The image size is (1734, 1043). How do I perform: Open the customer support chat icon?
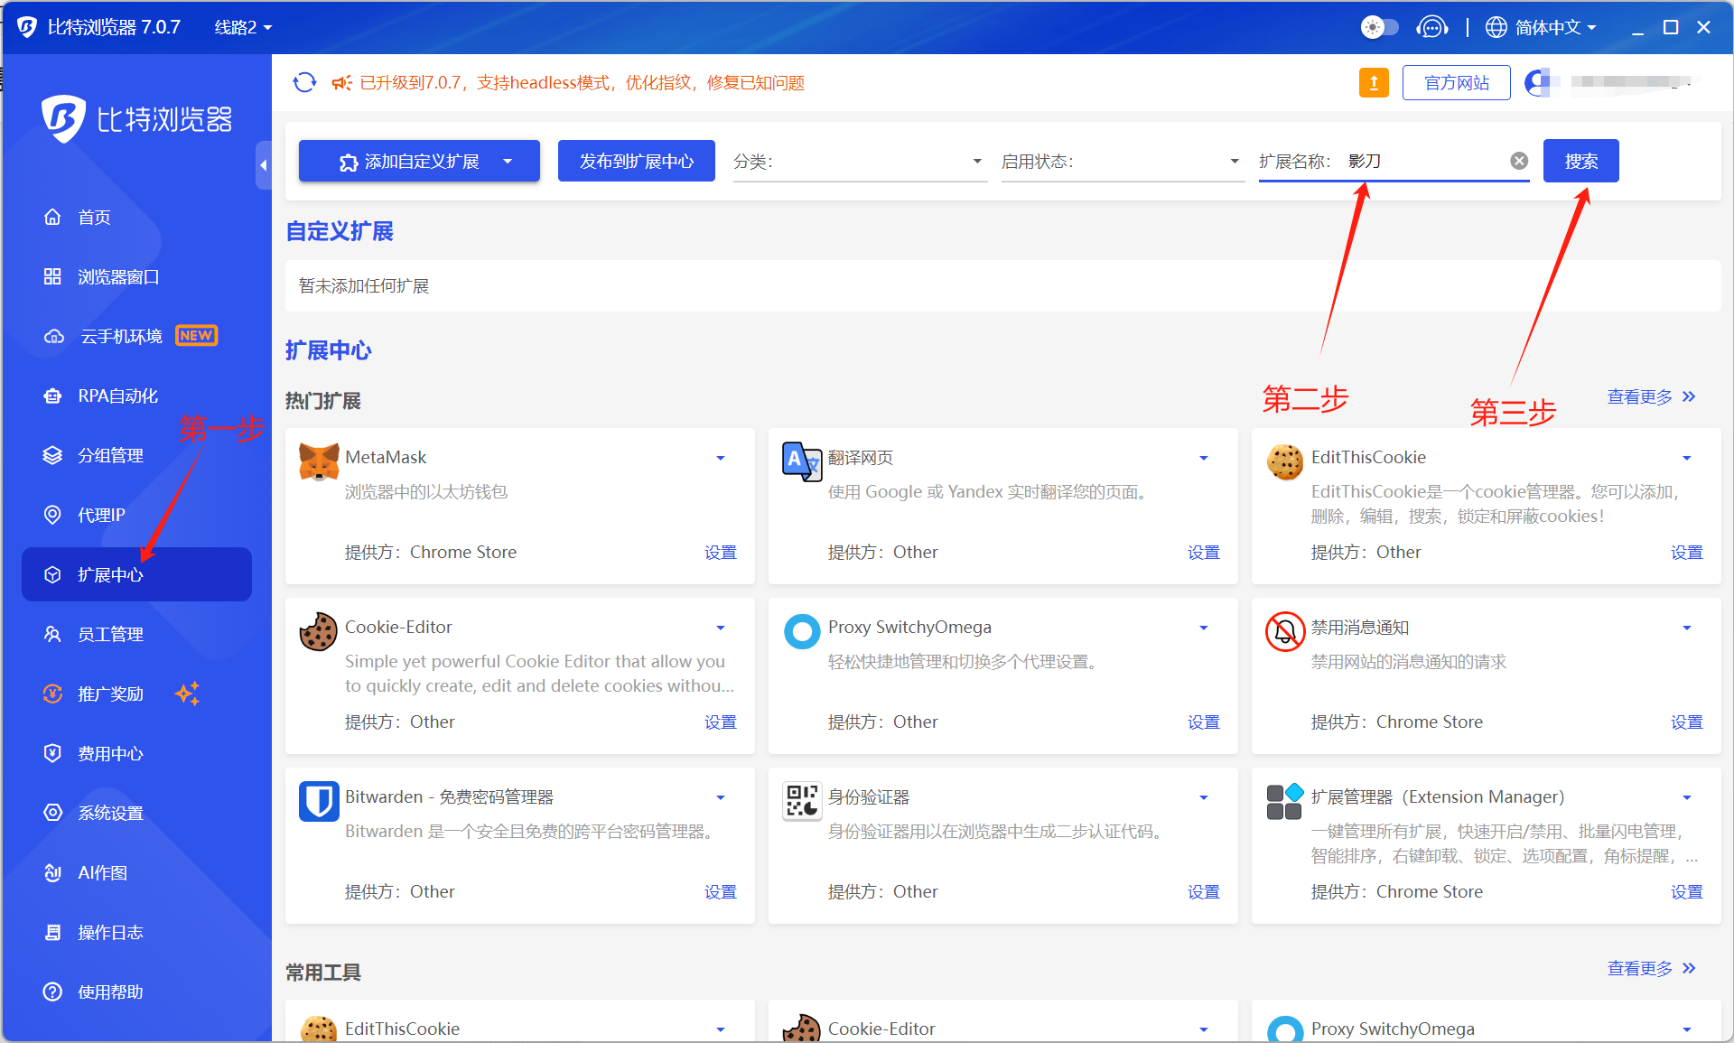coord(1431,27)
